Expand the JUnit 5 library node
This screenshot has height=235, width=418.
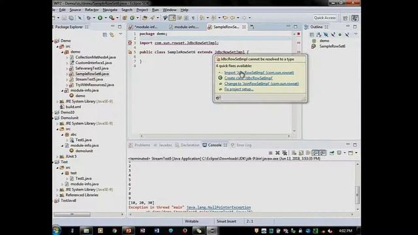coord(57,157)
